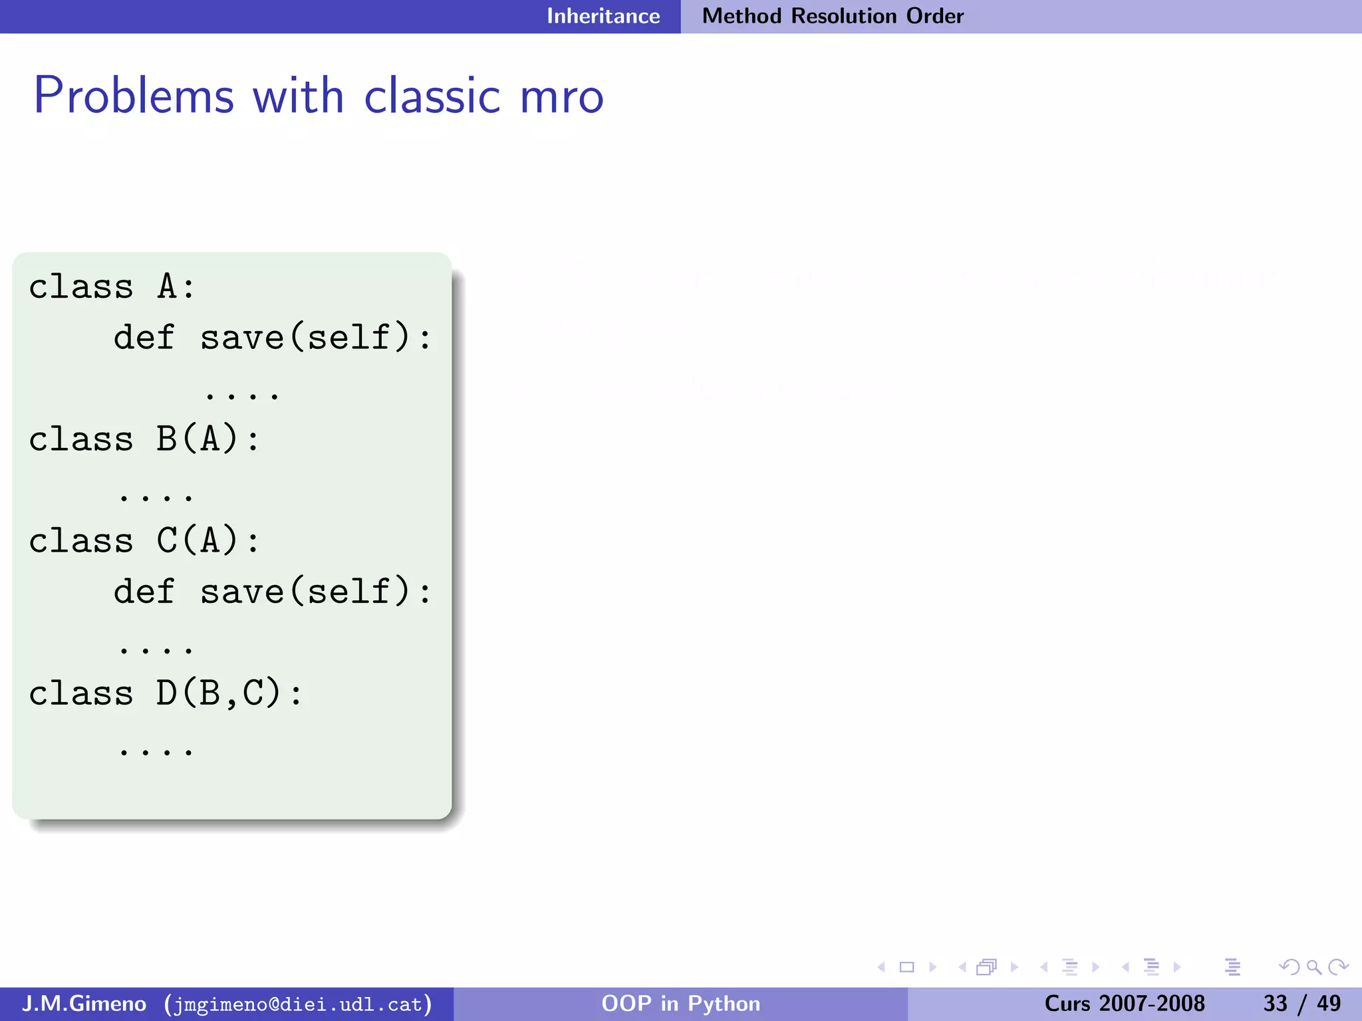Go to next slide arrow
Screen dimensions: 1362x1021
point(932,967)
